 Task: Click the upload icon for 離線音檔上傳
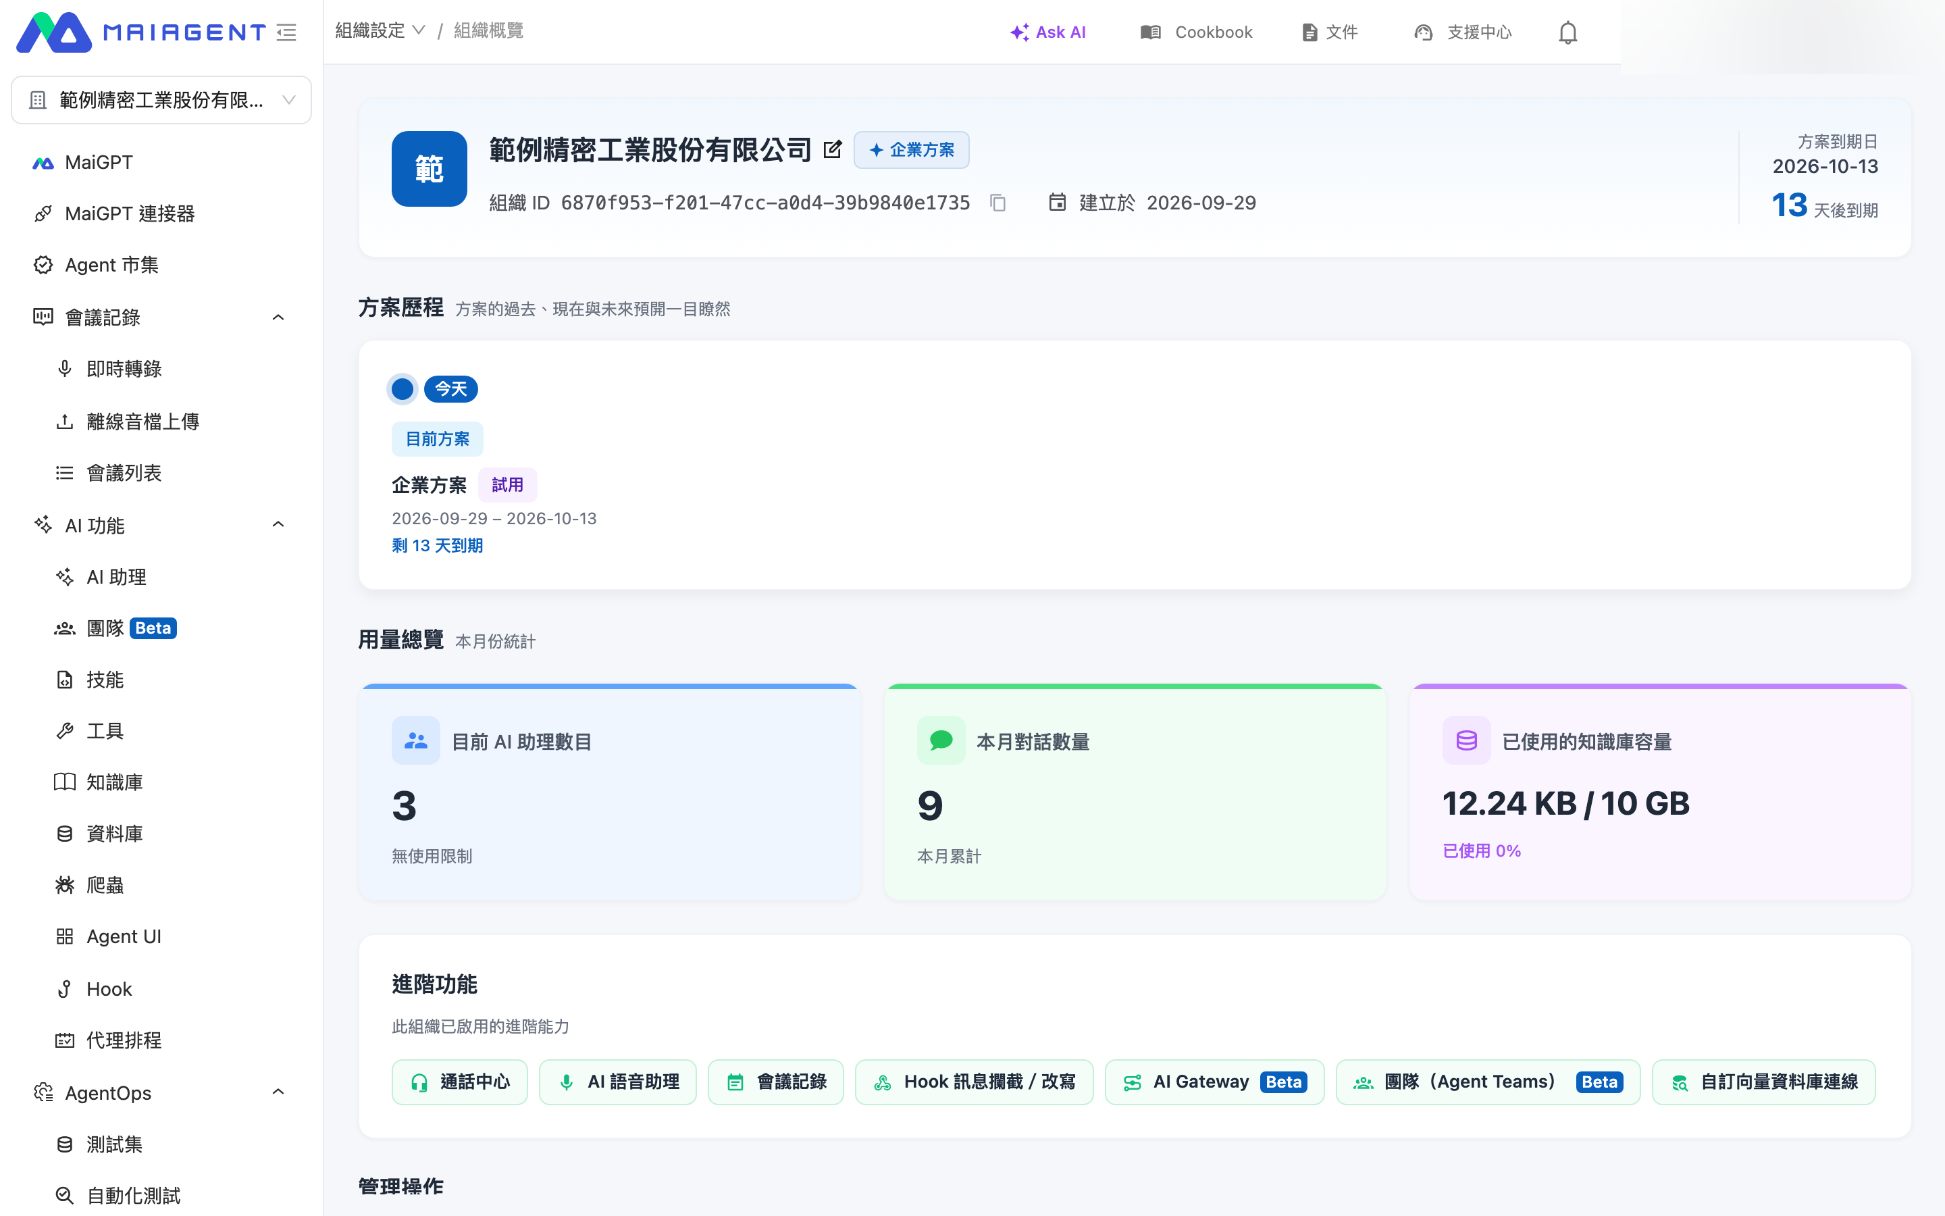coord(65,422)
